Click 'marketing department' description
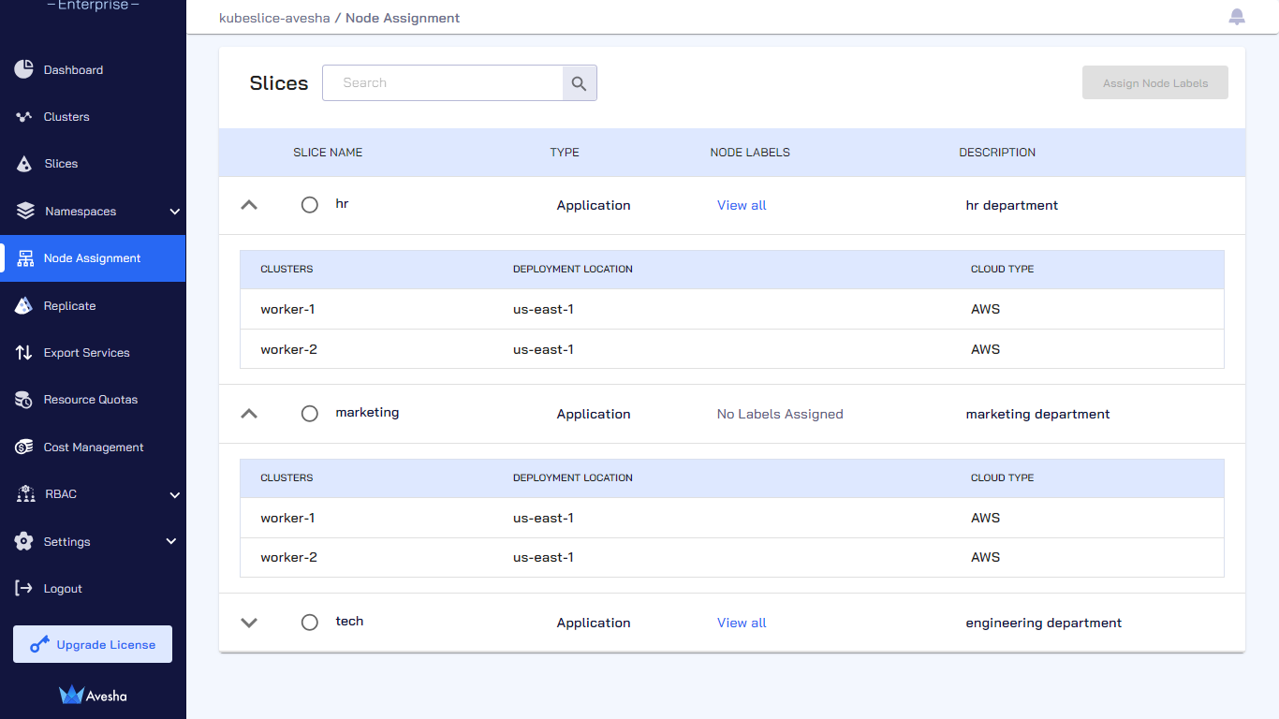This screenshot has width=1279, height=719. tap(1037, 414)
